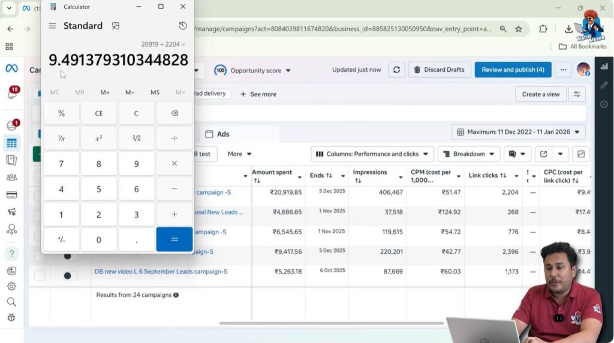Open the three-dot more options menu

(x=563, y=69)
